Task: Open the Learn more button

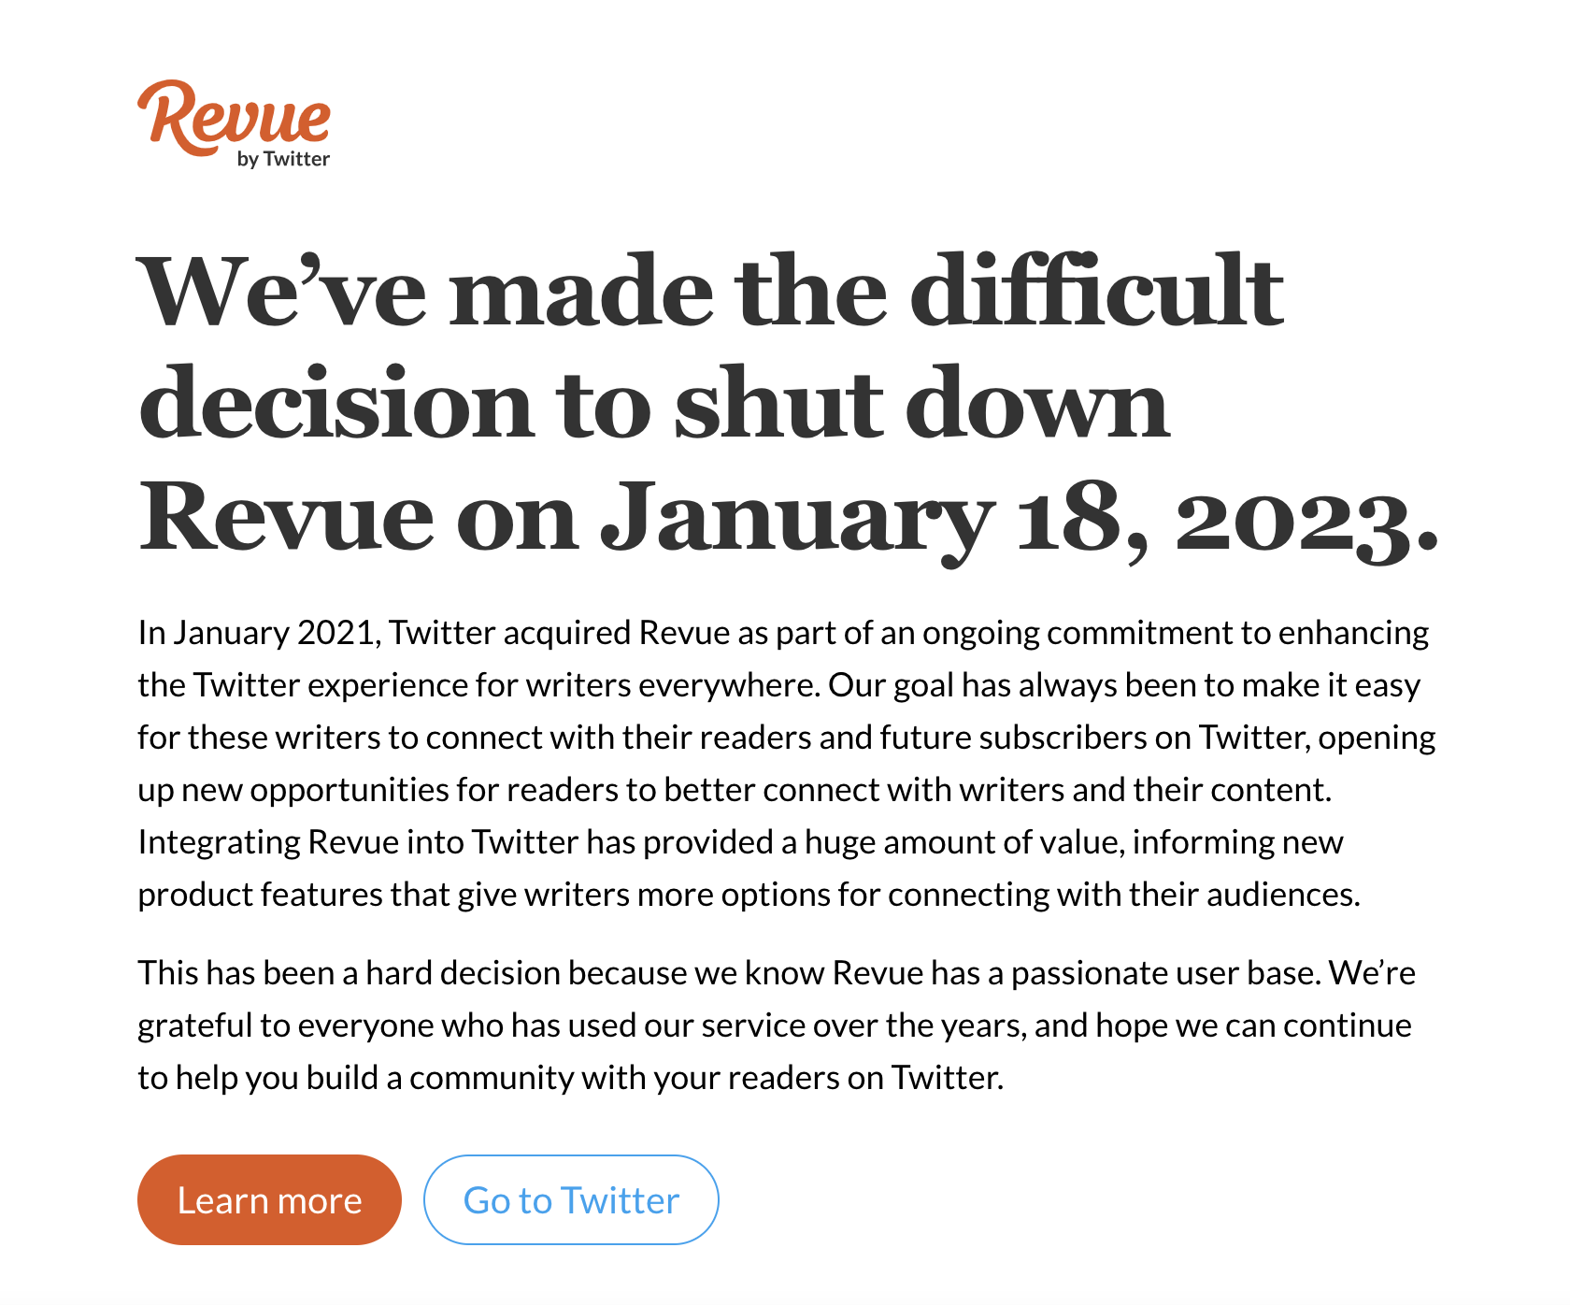Action: 269,1199
